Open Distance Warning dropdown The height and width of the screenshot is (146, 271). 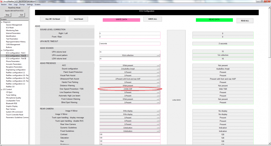(x=130, y=86)
